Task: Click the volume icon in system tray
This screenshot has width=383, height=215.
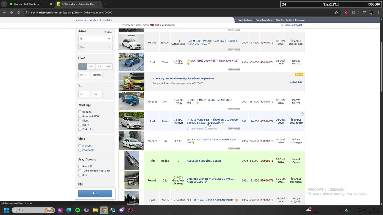Action: coord(365,210)
